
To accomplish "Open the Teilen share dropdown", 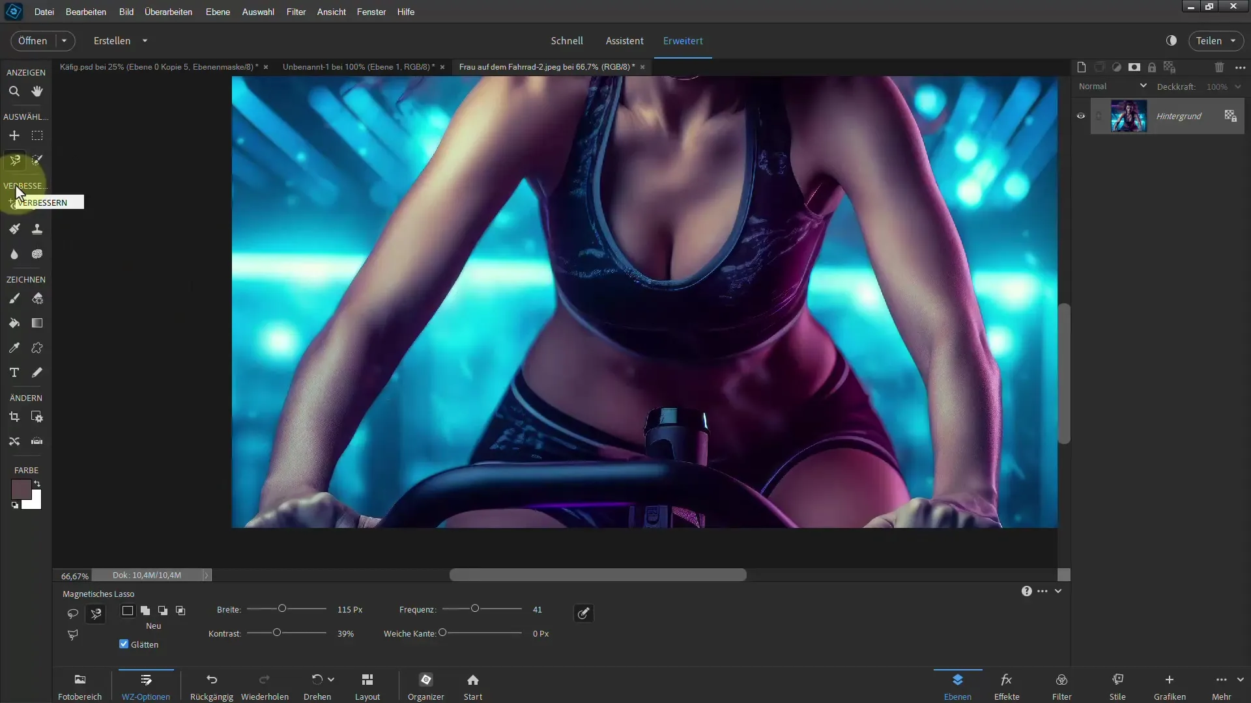I will (1233, 40).
